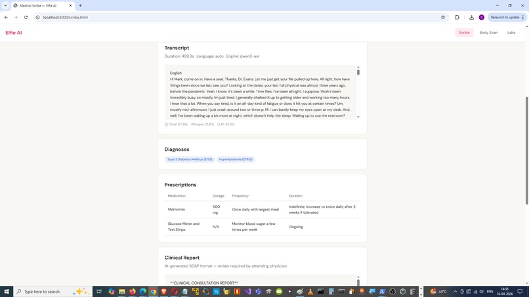Click the Windows taskbar search box

(53, 292)
